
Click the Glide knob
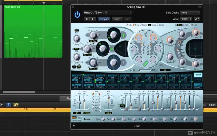coord(77,57)
